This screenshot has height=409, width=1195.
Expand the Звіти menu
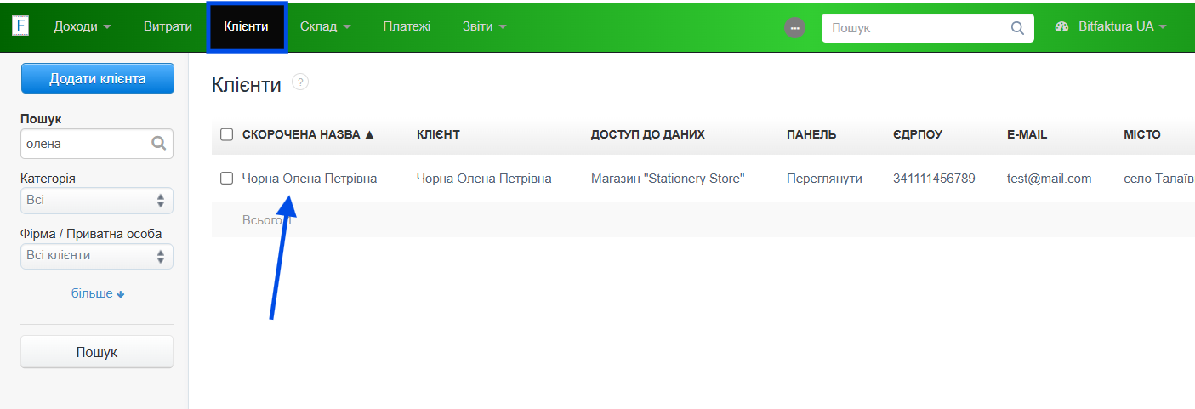[484, 26]
